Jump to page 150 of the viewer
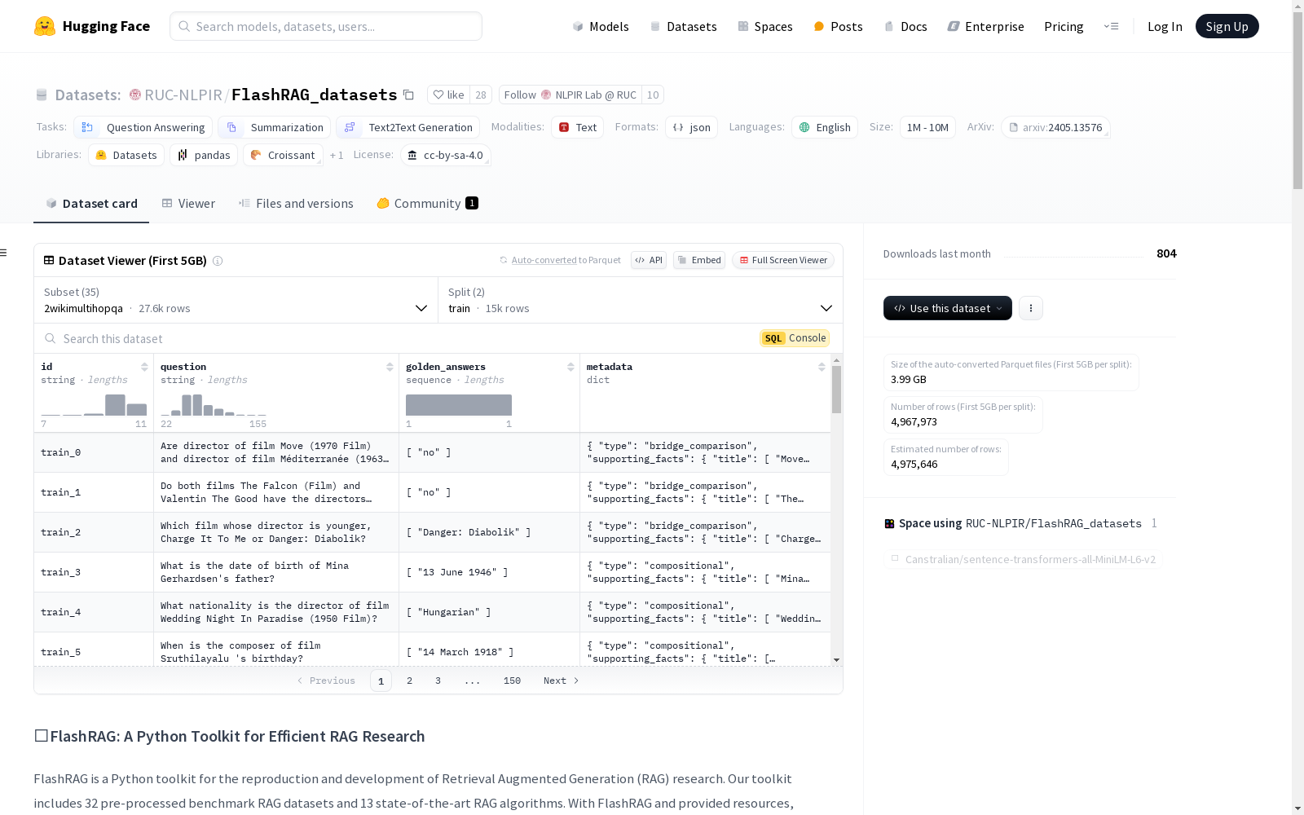Image resolution: width=1304 pixels, height=815 pixels. tap(512, 681)
